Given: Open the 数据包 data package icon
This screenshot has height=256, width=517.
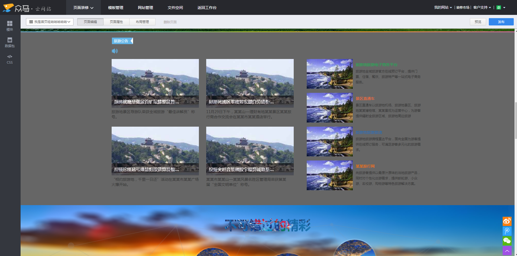Looking at the screenshot, I should (10, 42).
